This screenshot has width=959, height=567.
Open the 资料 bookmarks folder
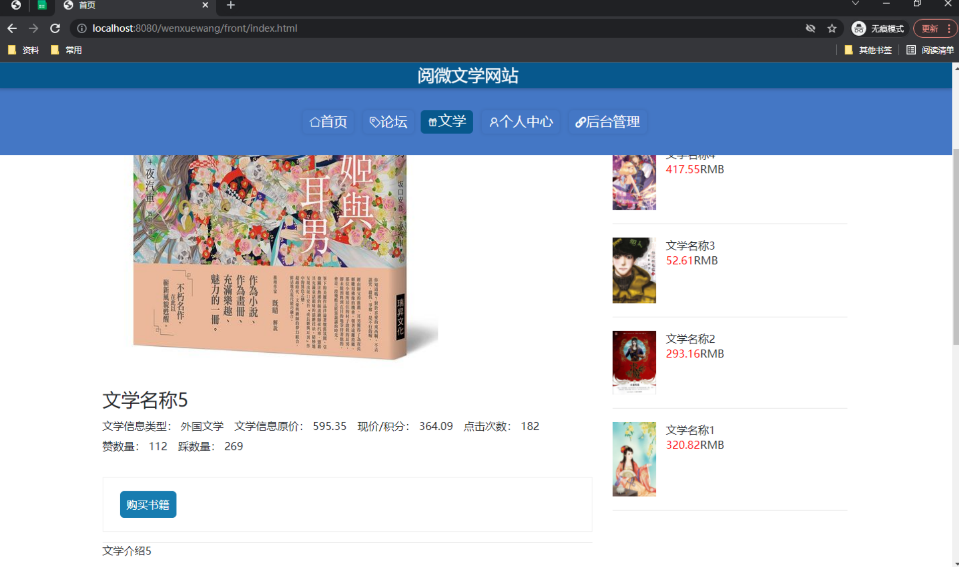click(24, 50)
